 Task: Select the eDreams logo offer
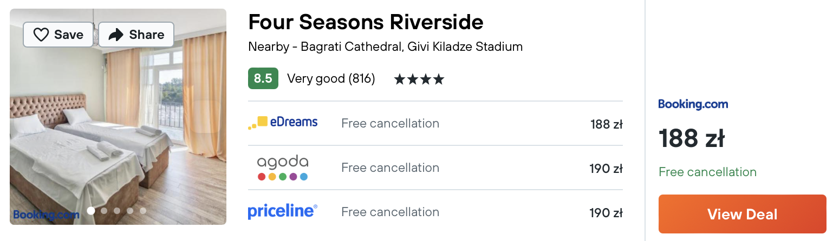point(283,123)
